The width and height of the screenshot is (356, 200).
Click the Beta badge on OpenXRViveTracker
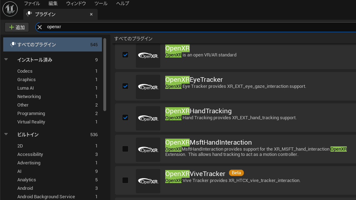[x=236, y=173]
